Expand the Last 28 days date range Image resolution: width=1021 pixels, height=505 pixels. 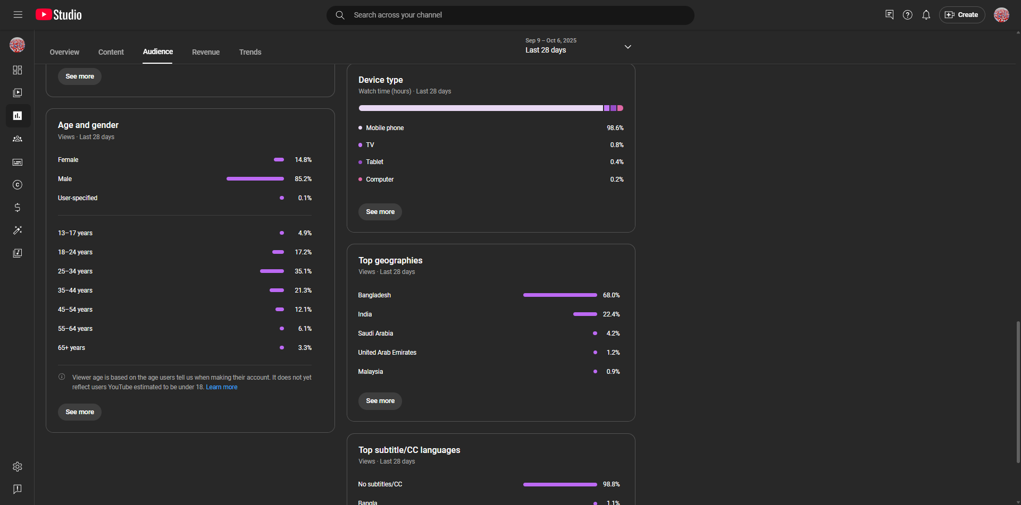coord(578,47)
